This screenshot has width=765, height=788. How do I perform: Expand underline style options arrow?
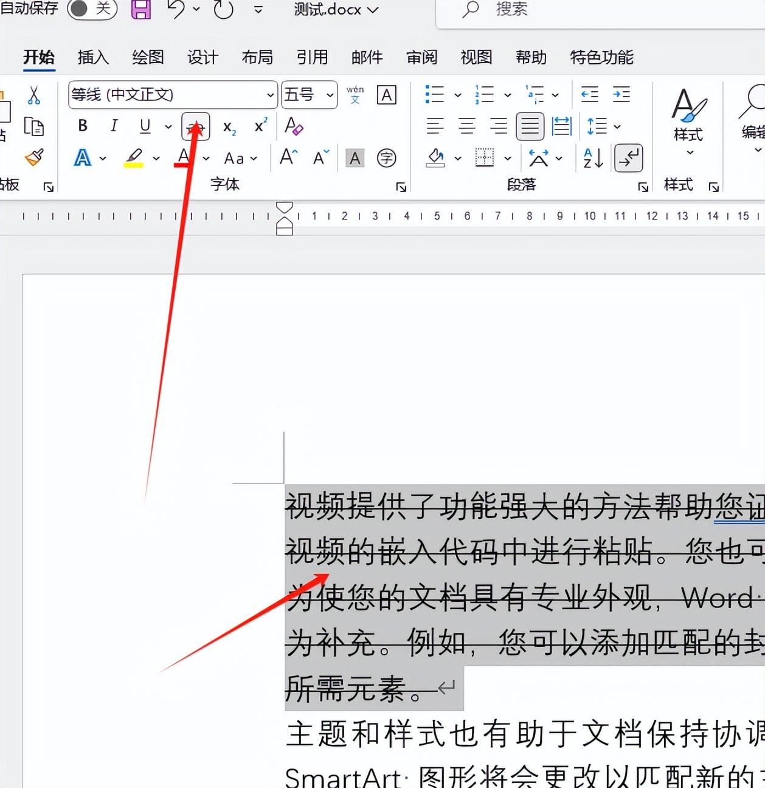[168, 126]
